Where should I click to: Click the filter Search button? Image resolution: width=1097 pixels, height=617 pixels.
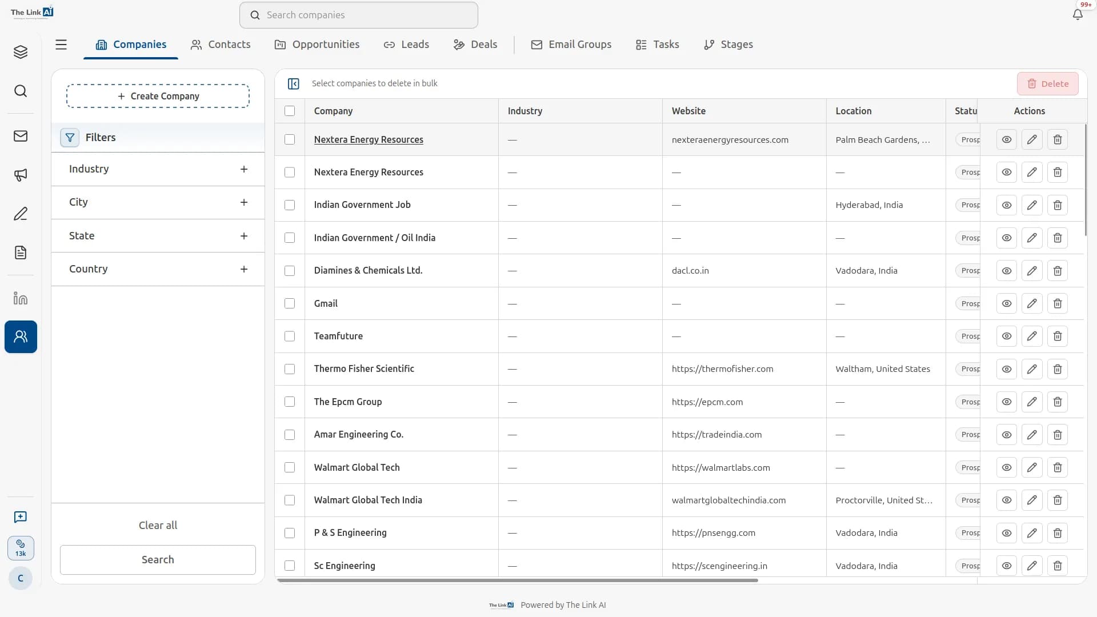158,560
